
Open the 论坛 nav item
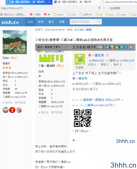(30, 22)
